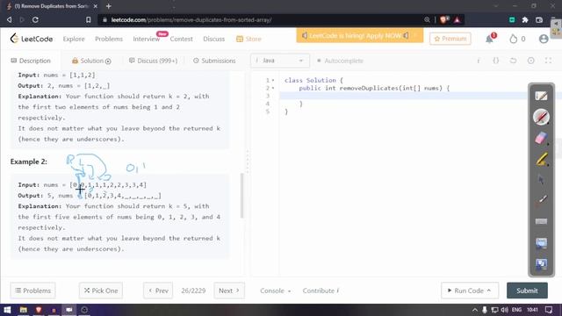Click the bottom desktop switch tool icon
This screenshot has height=316, width=562.
click(x=541, y=264)
